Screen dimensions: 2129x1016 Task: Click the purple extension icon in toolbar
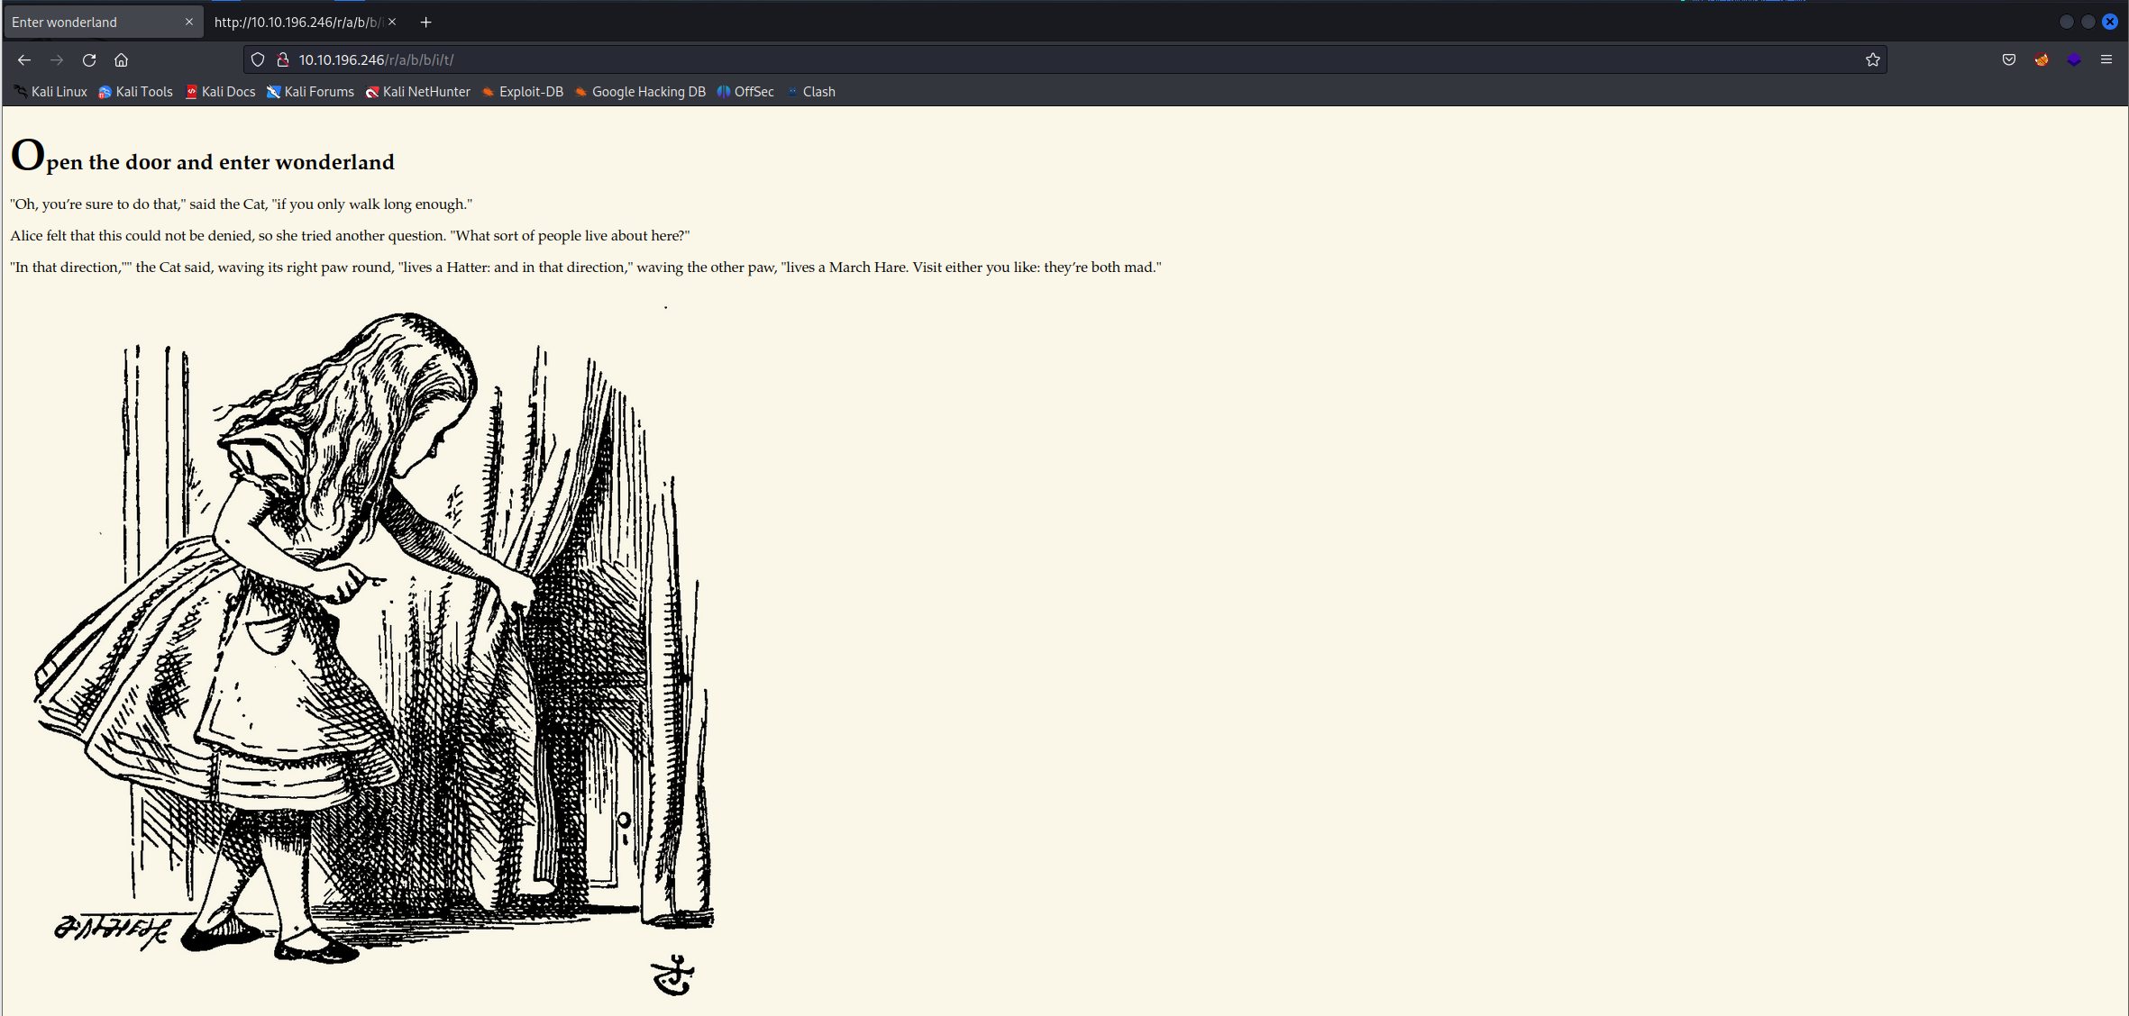2074,59
